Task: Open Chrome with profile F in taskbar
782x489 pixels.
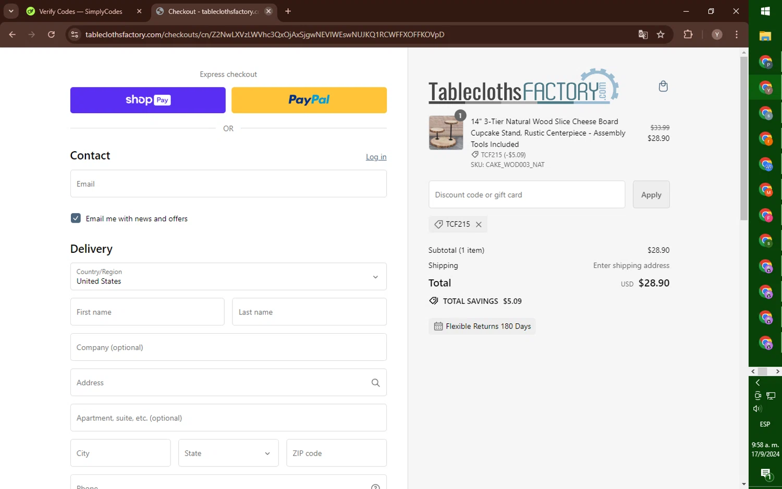Action: (765, 215)
